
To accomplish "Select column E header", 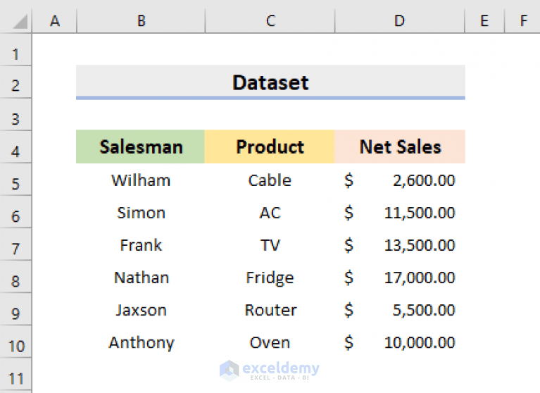I will (x=484, y=20).
